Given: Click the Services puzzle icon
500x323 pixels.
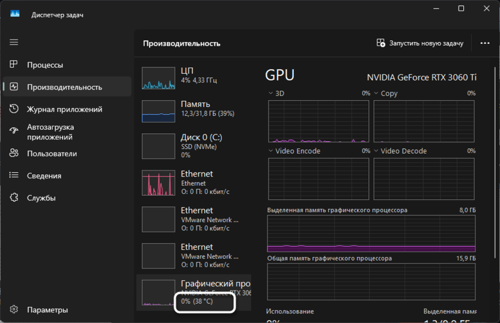Looking at the screenshot, I should tap(14, 198).
